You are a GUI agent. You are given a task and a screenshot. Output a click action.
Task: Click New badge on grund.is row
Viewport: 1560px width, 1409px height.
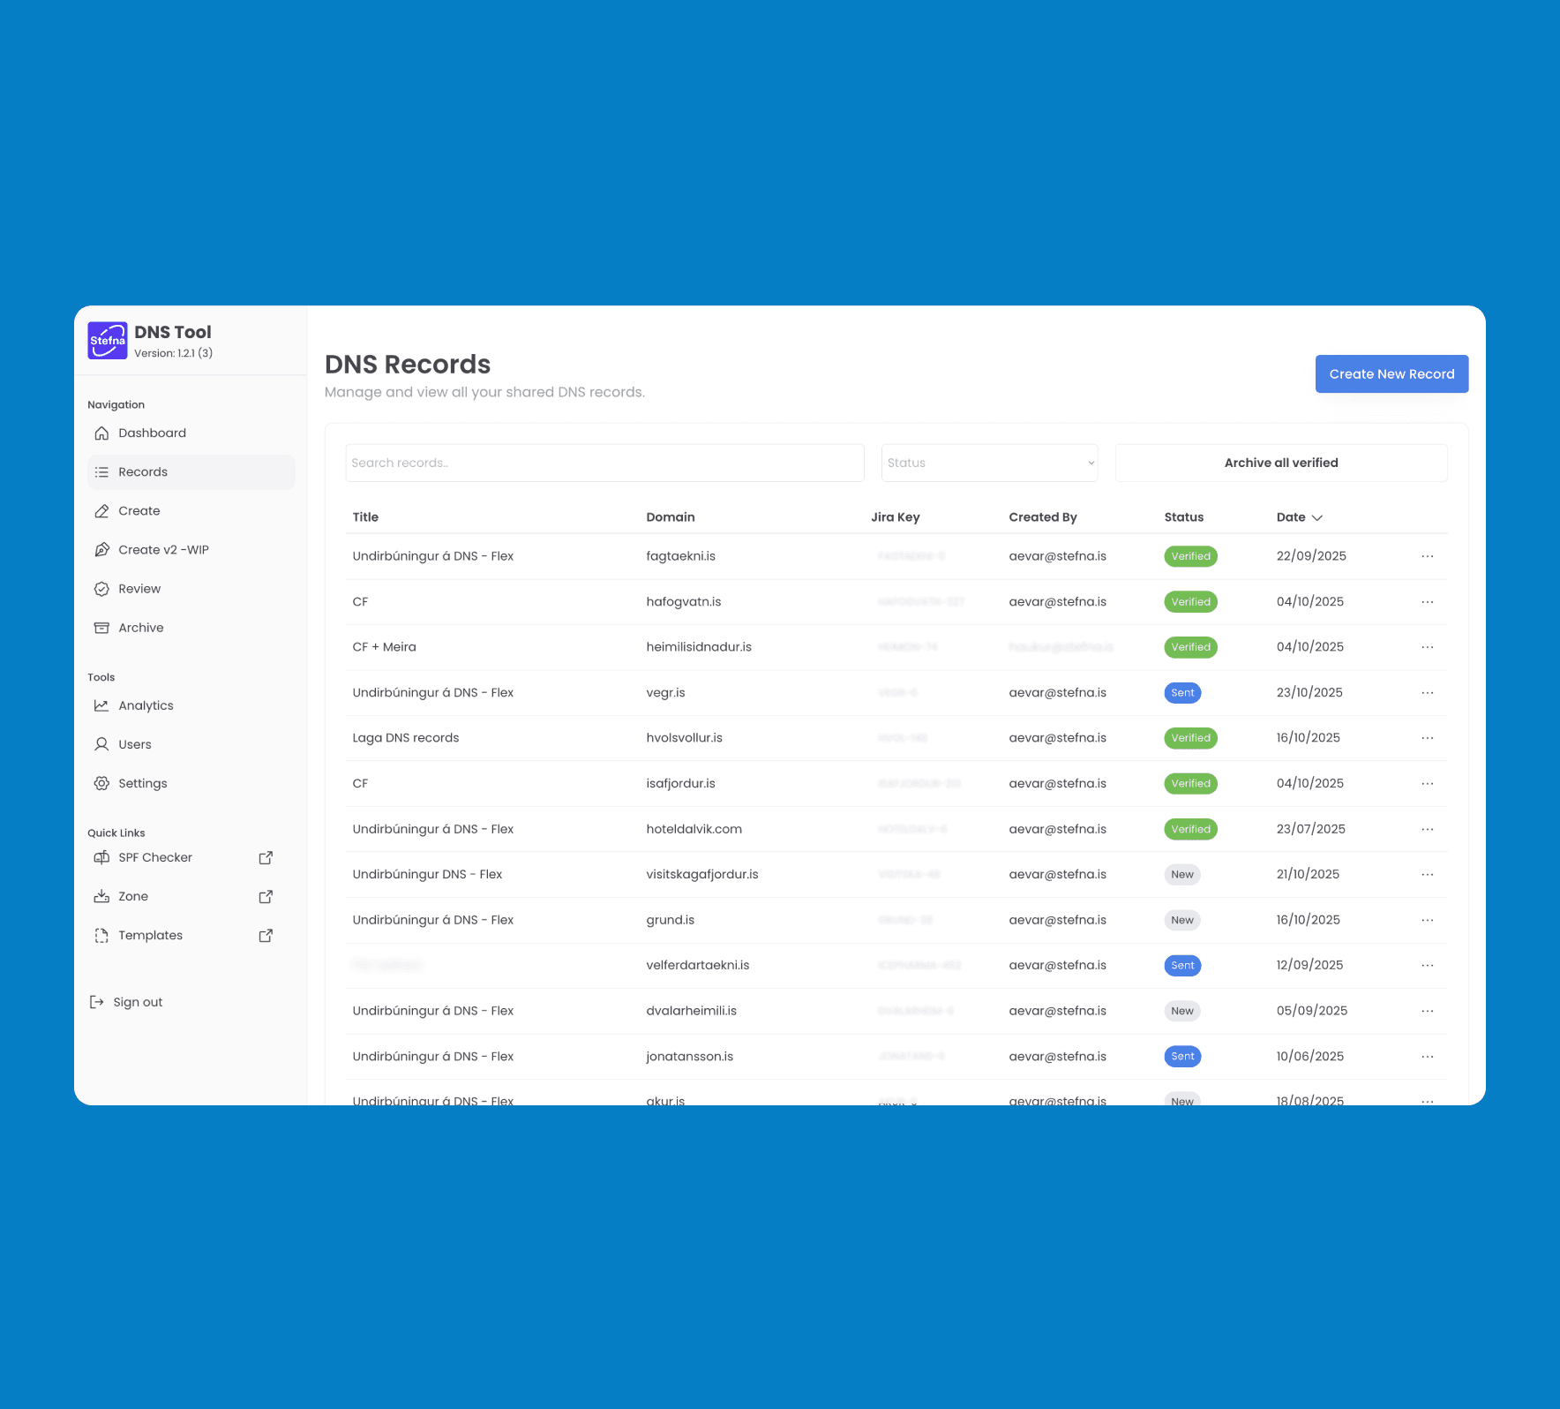pos(1182,920)
